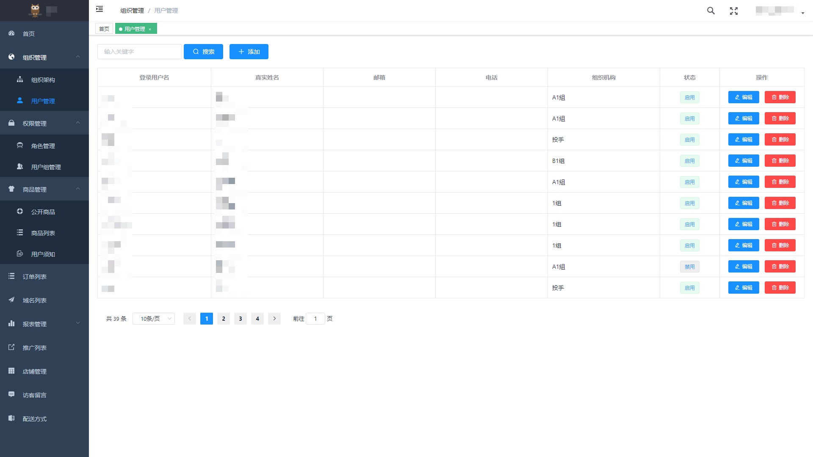Screen dimensions: 813x457
Task: Click the search magnifier icon in header
Action: coord(711,11)
